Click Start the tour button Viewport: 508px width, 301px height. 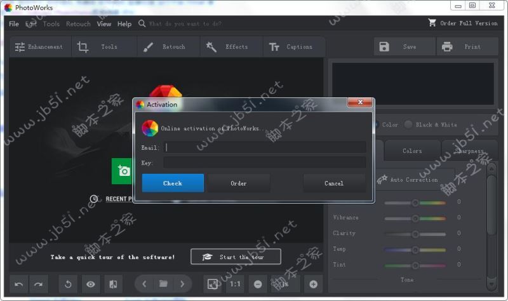tap(236, 257)
